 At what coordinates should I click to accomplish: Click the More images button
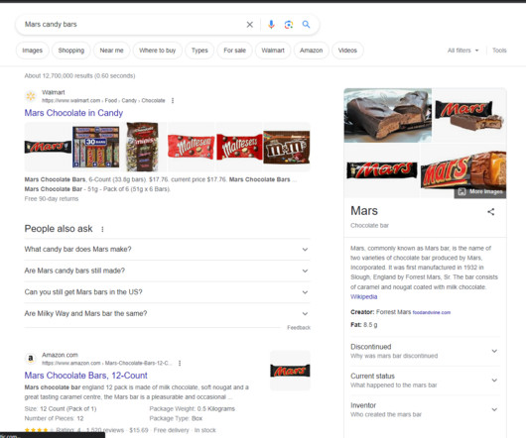tap(480, 191)
